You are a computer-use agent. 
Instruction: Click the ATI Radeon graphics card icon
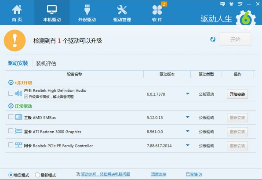click(x=18, y=131)
